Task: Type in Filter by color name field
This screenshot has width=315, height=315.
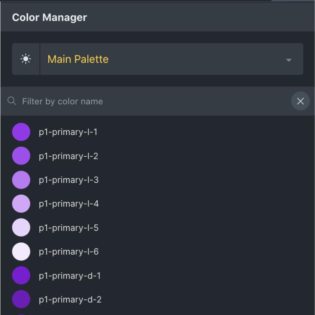Action: click(x=152, y=101)
